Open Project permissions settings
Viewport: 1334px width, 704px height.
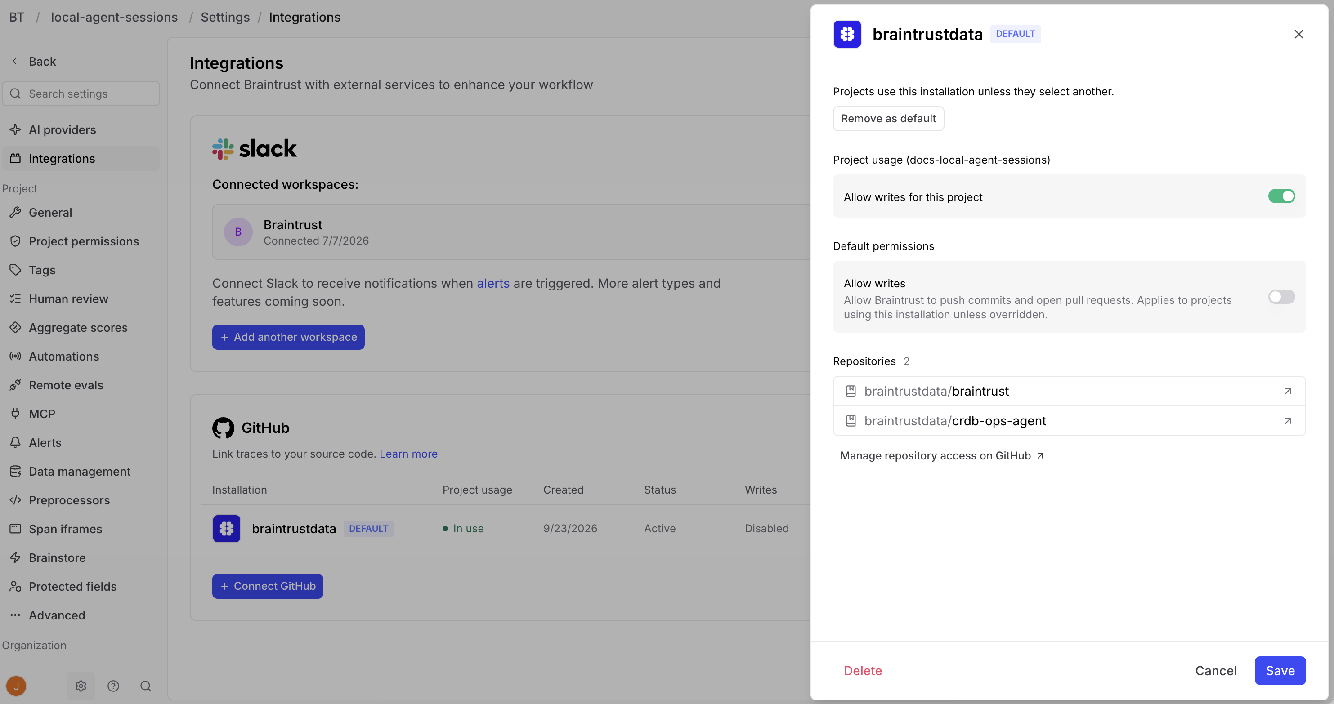pyautogui.click(x=81, y=241)
